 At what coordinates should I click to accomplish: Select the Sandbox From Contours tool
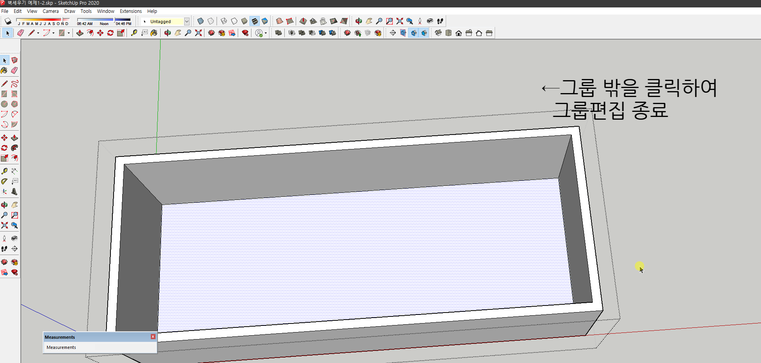(280, 21)
